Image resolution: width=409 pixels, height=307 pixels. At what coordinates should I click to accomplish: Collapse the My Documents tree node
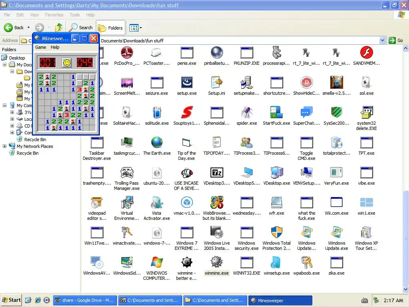[5, 64]
